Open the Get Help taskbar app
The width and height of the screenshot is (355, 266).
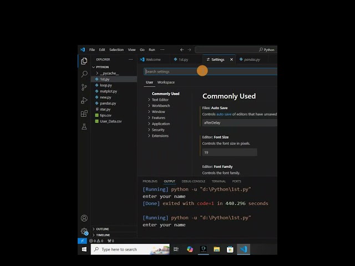click(204, 249)
